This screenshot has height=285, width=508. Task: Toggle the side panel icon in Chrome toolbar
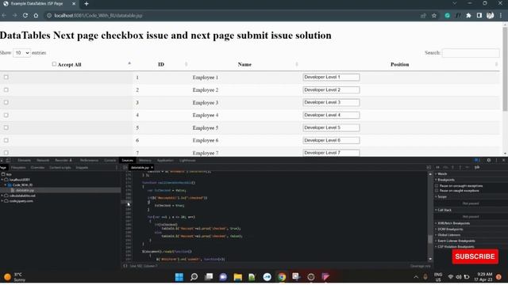coord(479,16)
